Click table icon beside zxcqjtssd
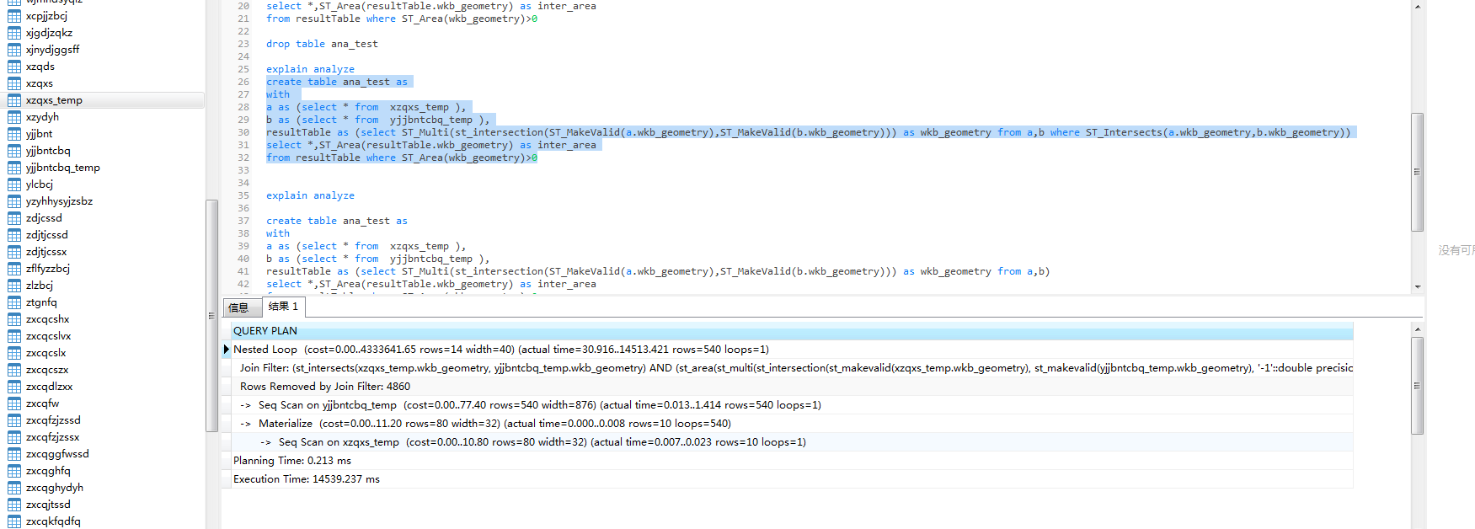This screenshot has height=529, width=1475. 14,505
